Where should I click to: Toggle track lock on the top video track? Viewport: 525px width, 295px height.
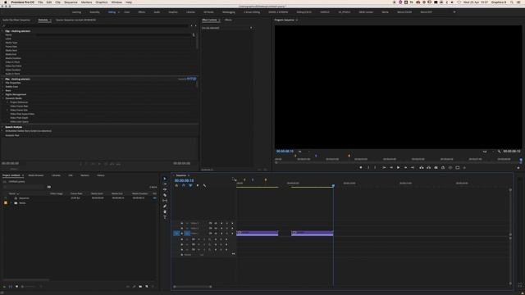(182, 223)
